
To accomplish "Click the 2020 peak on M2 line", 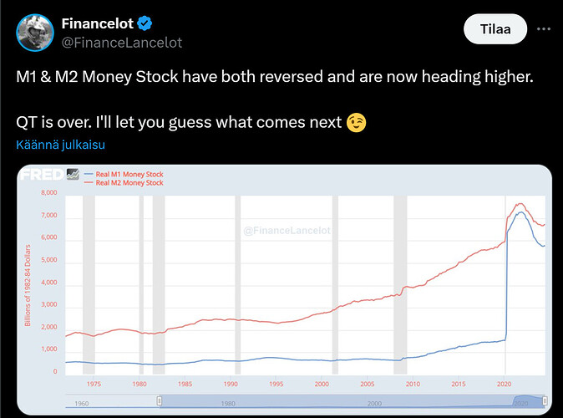I will (520, 204).
